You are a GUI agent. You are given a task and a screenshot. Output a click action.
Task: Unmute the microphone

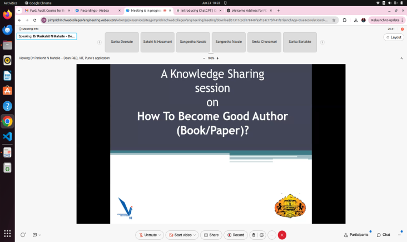(x=147, y=235)
